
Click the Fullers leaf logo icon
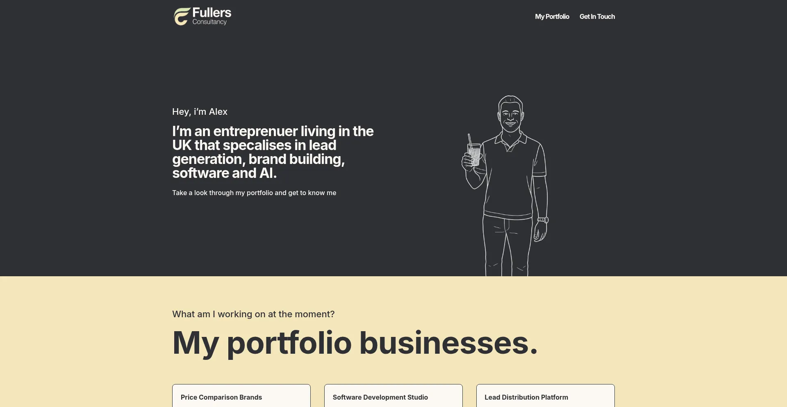pyautogui.click(x=182, y=17)
